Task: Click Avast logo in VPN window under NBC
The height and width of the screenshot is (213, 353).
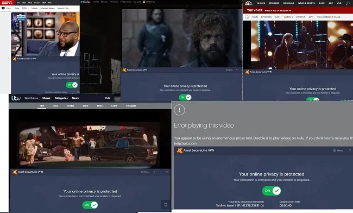Action: coord(247,72)
